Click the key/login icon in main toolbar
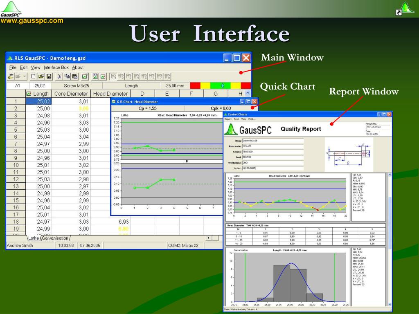This screenshot has height=314, width=419. [11, 76]
